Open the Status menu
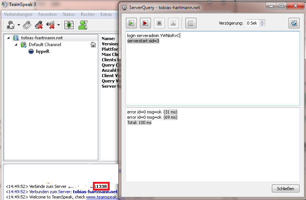 click(69, 14)
